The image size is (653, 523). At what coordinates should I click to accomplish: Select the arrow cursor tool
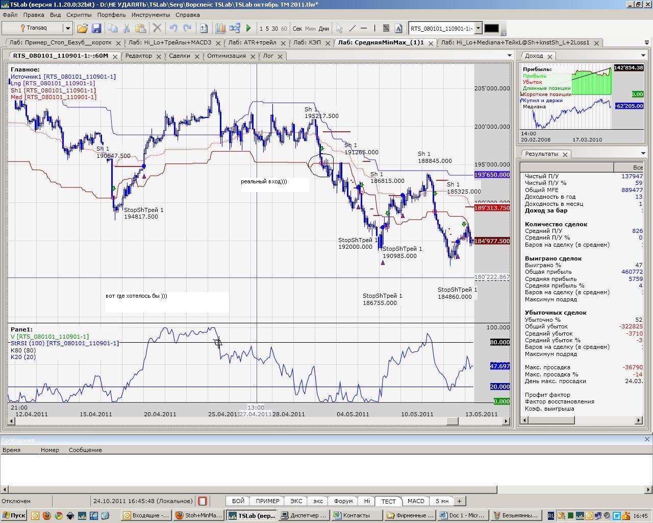(x=339, y=29)
